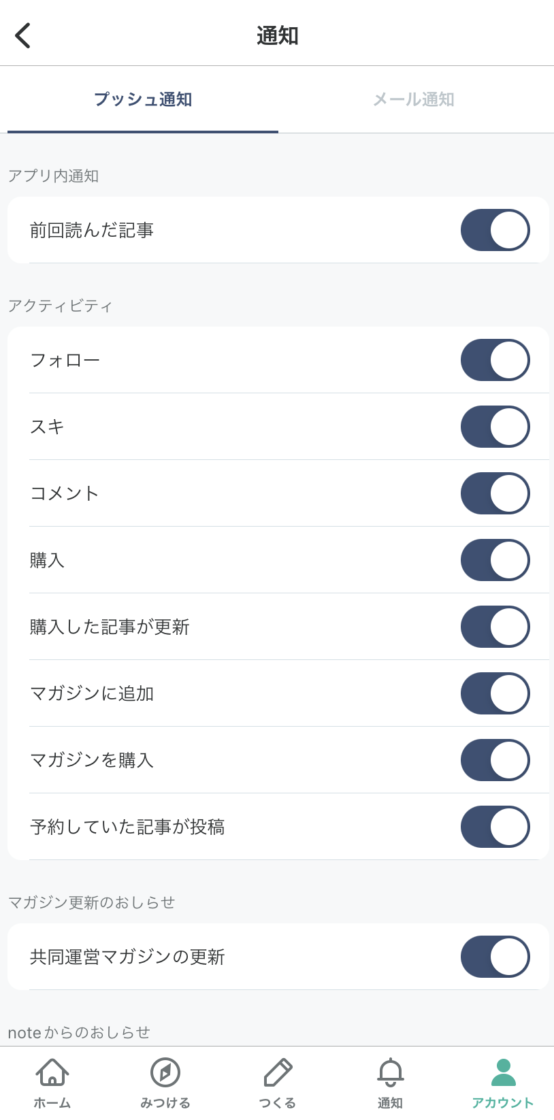Turn off スキ notifications
554x1120 pixels.
495,427
